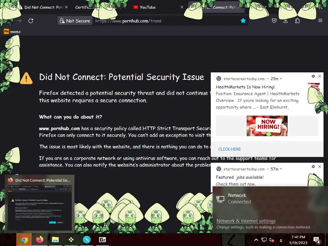The image size is (328, 246).
Task: Open 7-Zip from the taskbar
Action: click(102, 240)
